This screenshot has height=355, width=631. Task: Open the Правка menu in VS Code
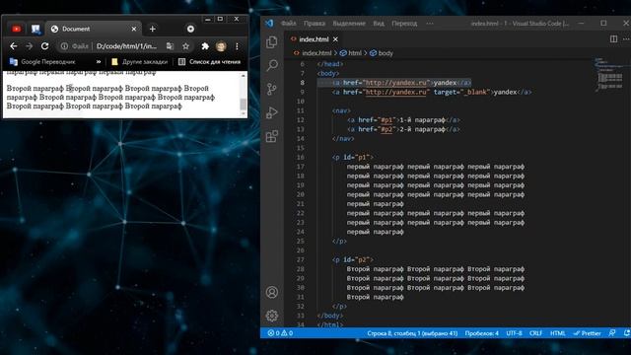click(315, 24)
